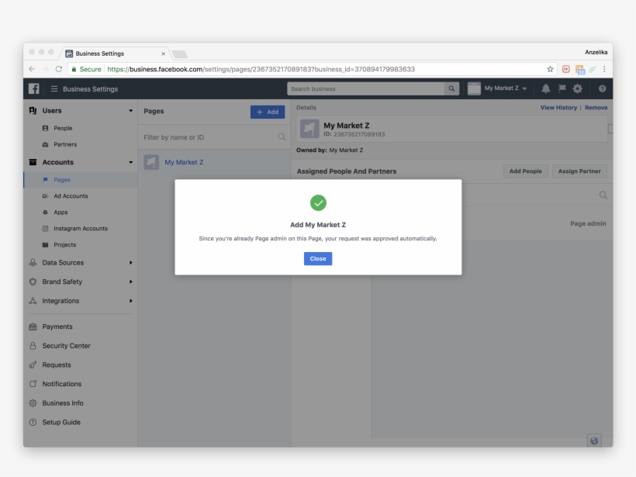The image size is (636, 477).
Task: Open the hamburger menu beside Business Settings
Action: [x=54, y=89]
